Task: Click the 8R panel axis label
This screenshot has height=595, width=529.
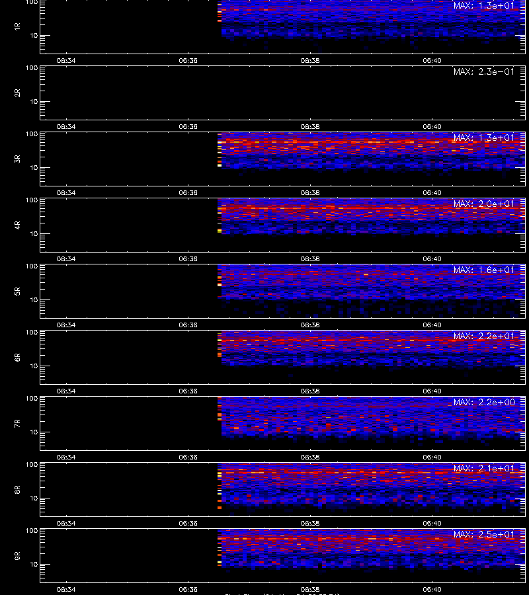Action: pos(17,489)
